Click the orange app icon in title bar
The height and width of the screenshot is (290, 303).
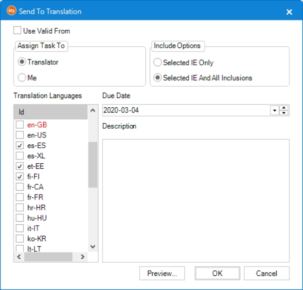11,11
